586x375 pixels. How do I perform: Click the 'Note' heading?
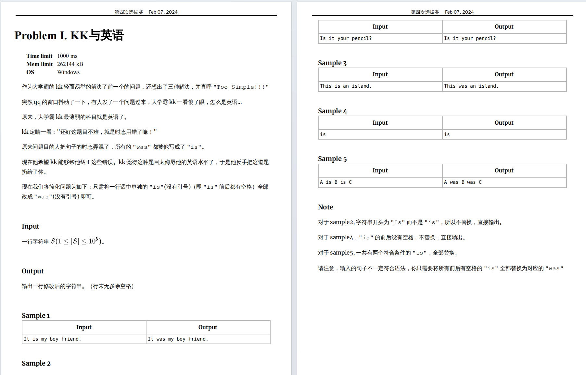click(x=325, y=207)
